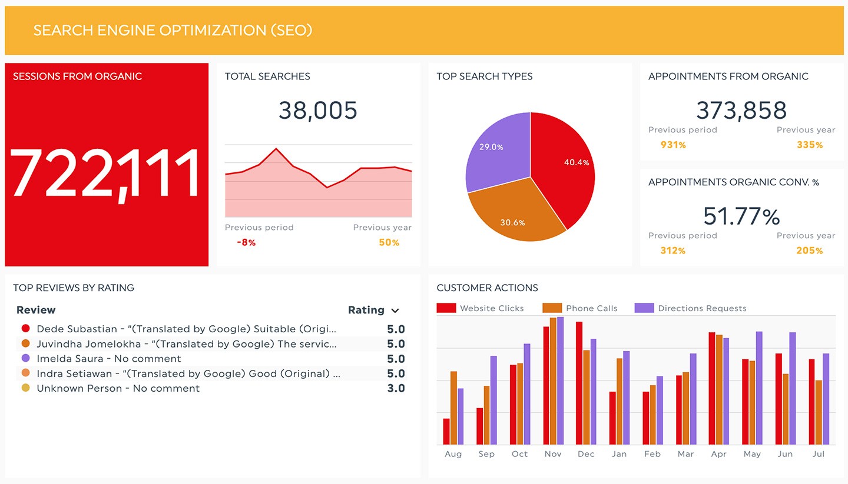Click the orange dot beside Juvindha Jomelokha review
Viewport: 848px width, 484px height.
pyautogui.click(x=25, y=343)
